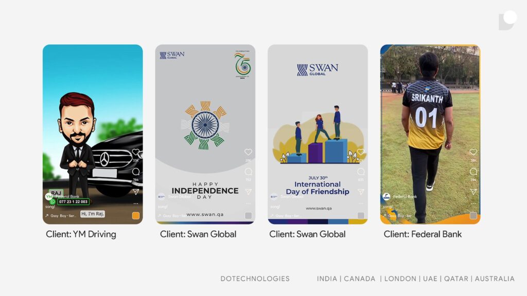The width and height of the screenshot is (527, 296).
Task: Tap the Swan Global account name on Friendship post
Action: (x=291, y=196)
